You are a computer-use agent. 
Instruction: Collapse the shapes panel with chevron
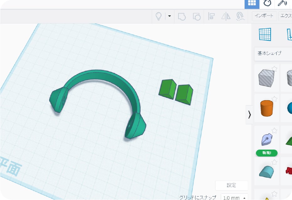249,115
